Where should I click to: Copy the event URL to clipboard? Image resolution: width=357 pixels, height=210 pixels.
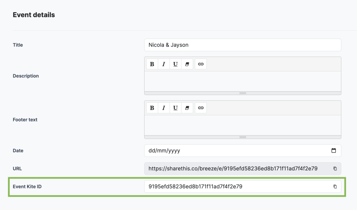[x=335, y=169]
